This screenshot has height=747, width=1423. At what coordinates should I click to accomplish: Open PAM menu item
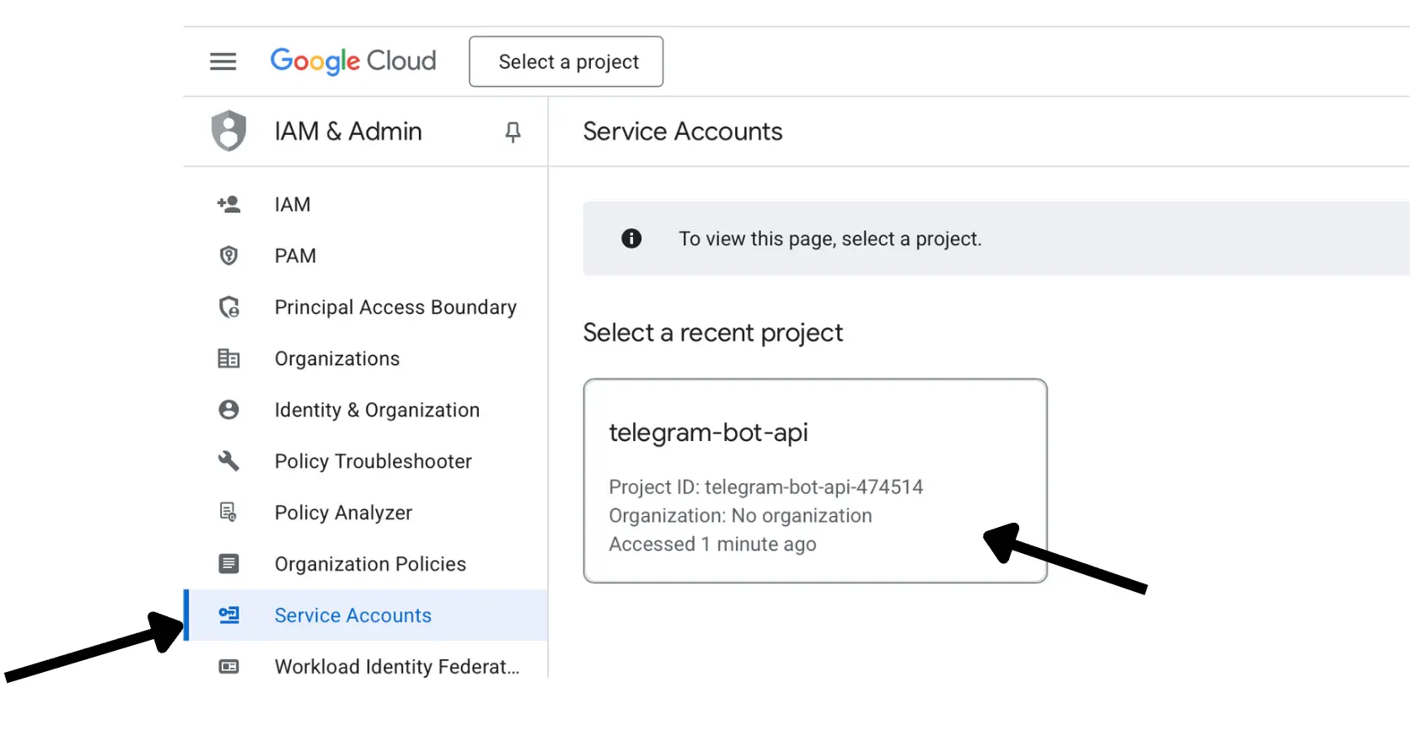coord(295,255)
